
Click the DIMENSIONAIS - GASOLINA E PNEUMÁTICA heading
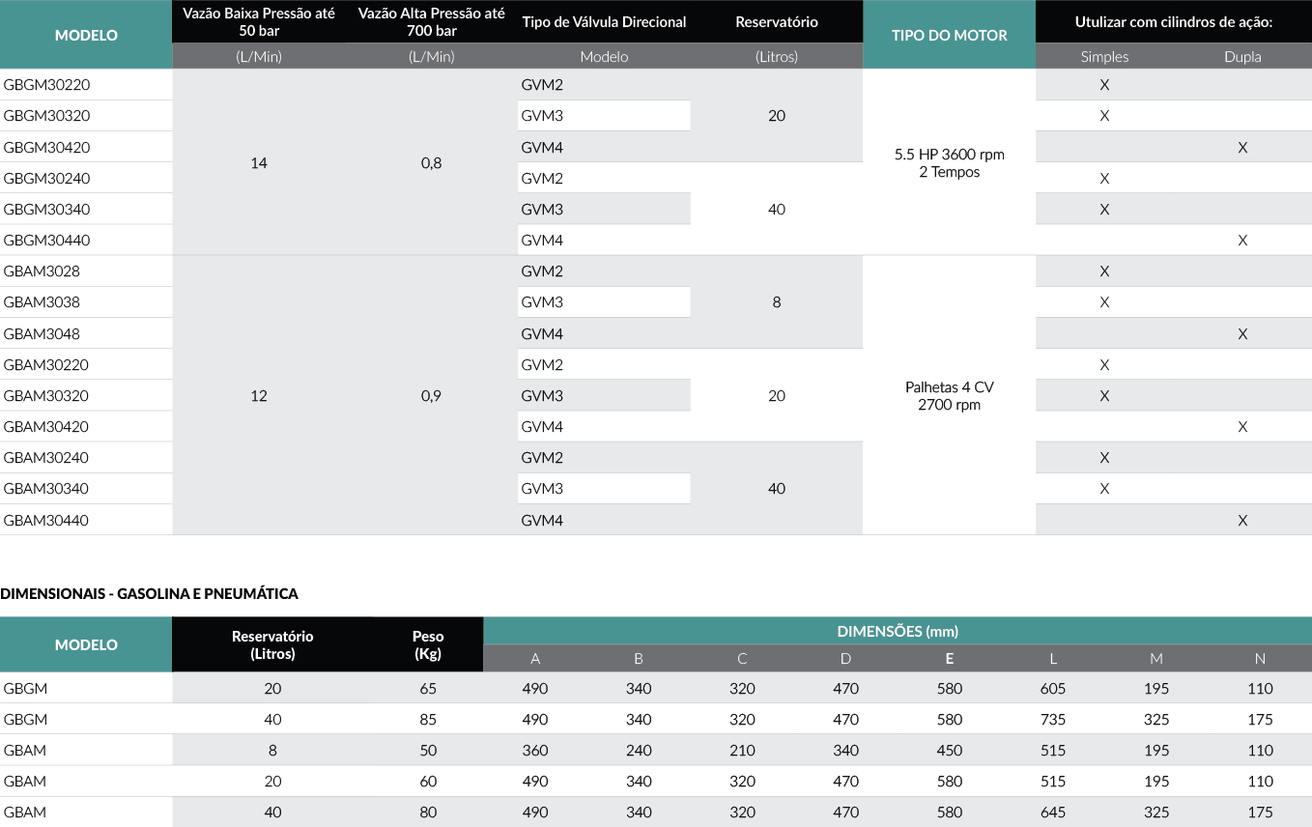coord(150,593)
